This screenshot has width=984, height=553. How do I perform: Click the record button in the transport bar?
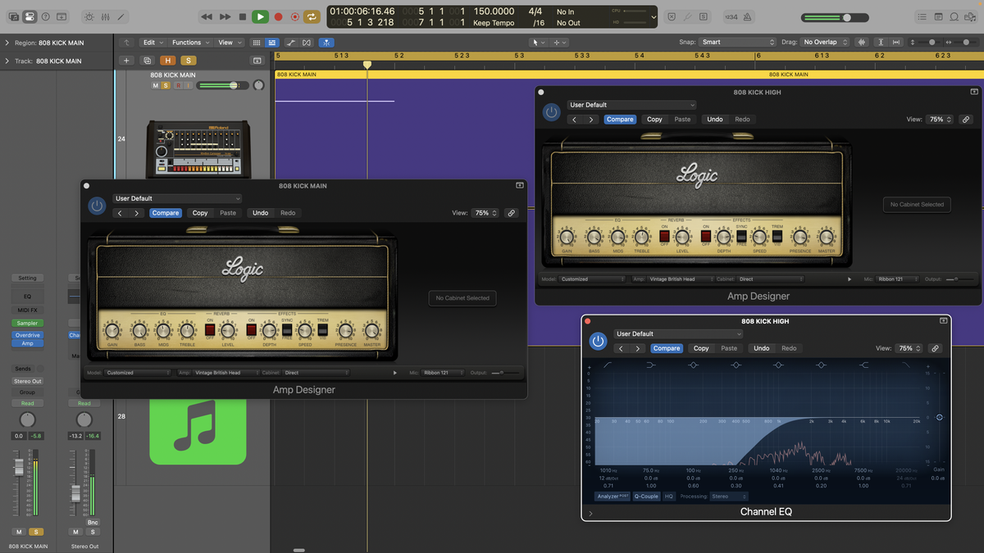tap(278, 16)
